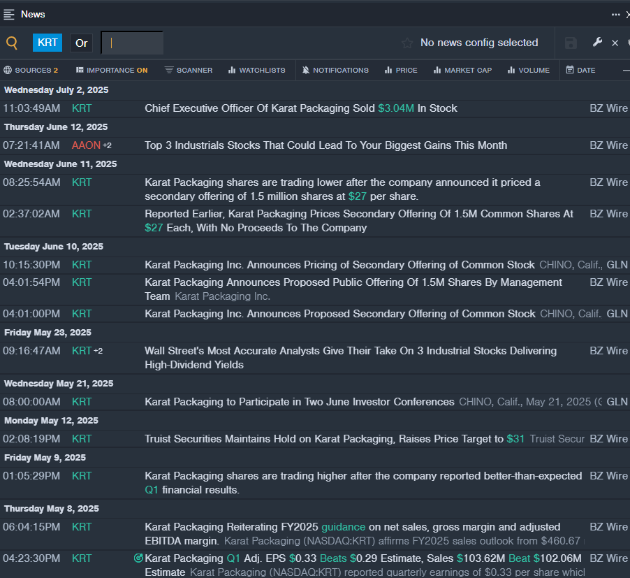The image size is (630, 578).
Task: Click the bar icon beside Market Cap
Action: pos(437,70)
